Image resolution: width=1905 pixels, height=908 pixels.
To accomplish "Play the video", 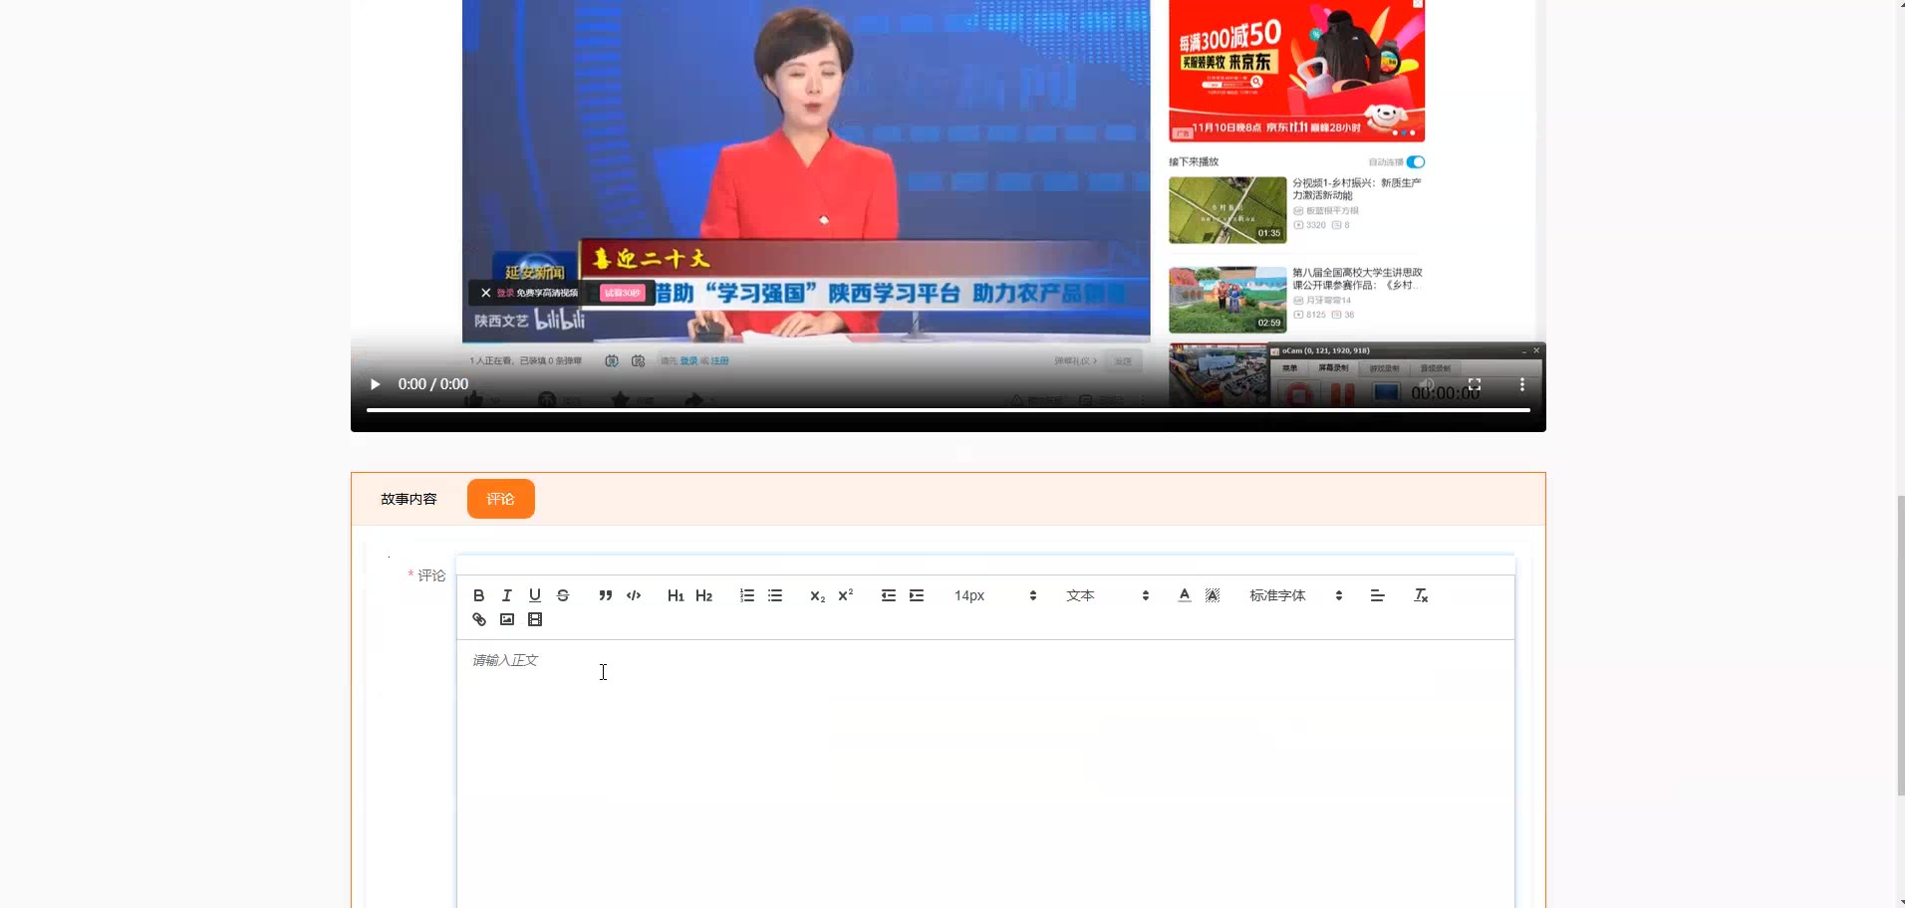I will (x=376, y=384).
